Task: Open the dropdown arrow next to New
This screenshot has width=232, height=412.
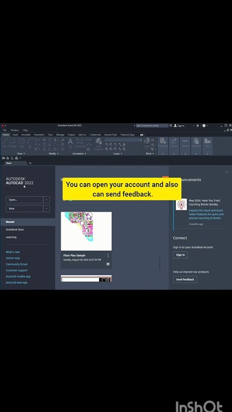Action: [x=46, y=209]
